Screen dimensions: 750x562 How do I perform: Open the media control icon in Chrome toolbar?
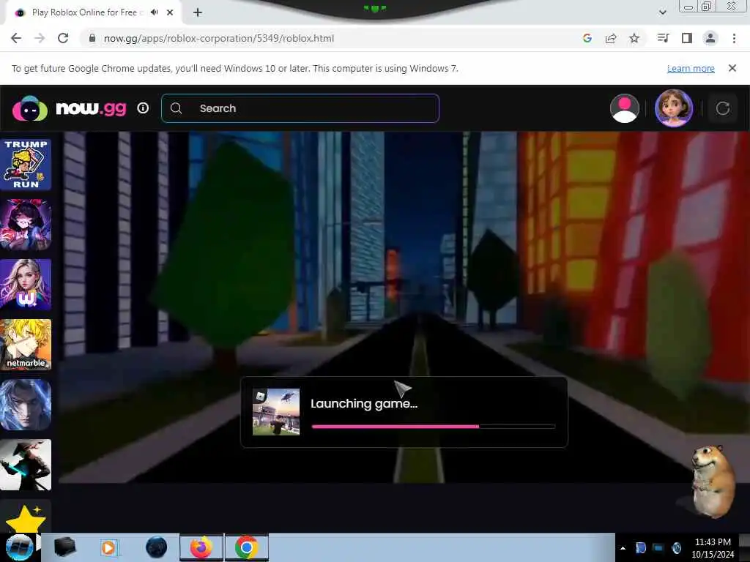pyautogui.click(x=663, y=38)
